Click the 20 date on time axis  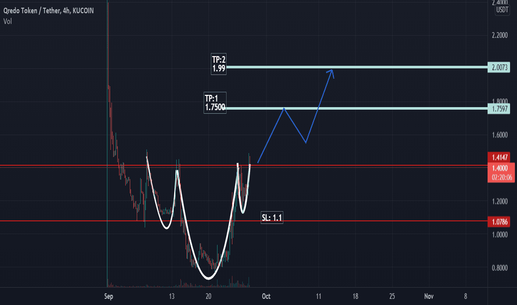[x=209, y=296]
